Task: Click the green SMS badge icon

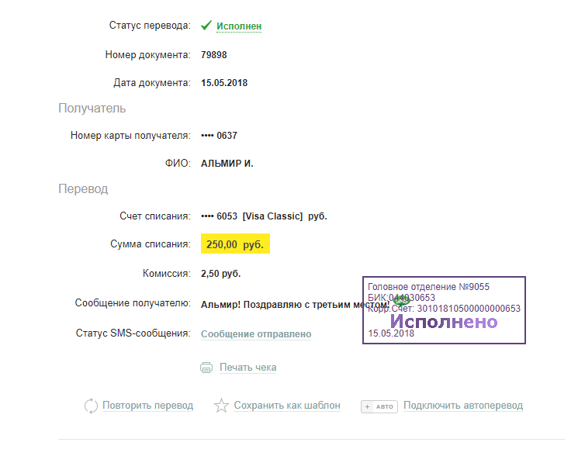Action: (x=401, y=301)
